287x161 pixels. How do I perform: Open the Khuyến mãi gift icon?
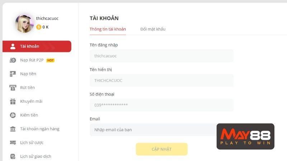[13, 101]
